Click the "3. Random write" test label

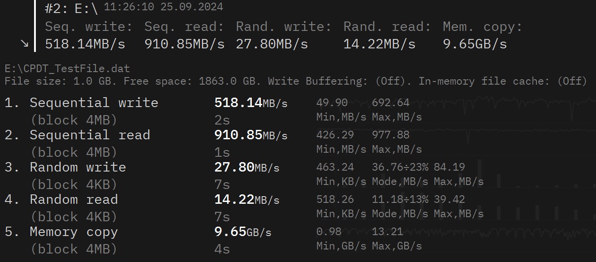[x=78, y=167]
